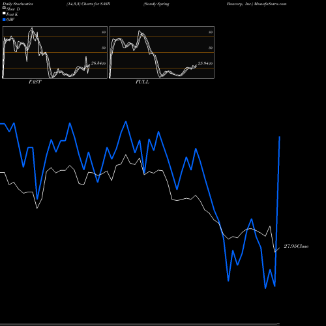Click the MunafaSutra.com title text
The height and width of the screenshot is (326, 326).
click(270, 4)
